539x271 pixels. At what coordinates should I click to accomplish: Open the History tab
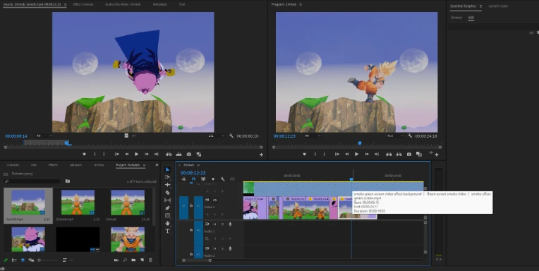point(99,165)
